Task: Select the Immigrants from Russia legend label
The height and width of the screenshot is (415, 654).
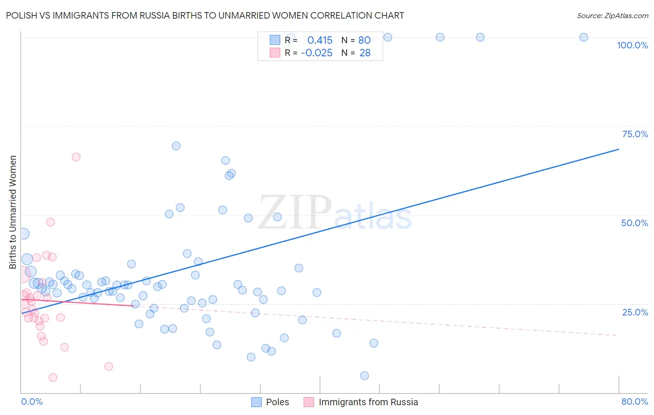Action: [x=368, y=402]
